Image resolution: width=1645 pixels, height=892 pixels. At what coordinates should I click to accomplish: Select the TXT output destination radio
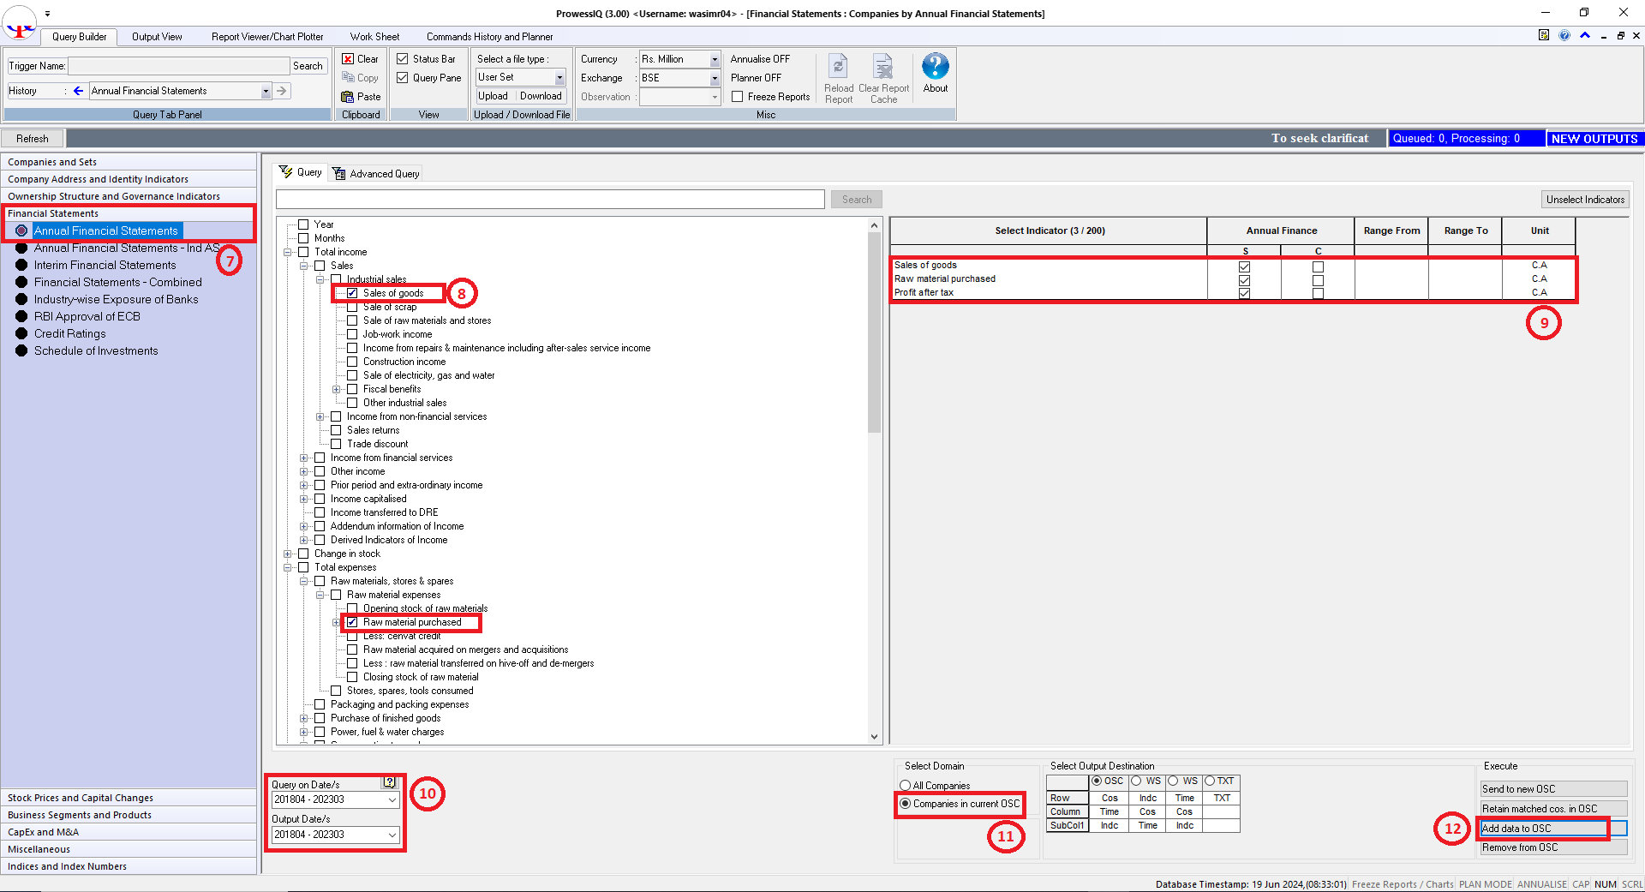click(1211, 781)
